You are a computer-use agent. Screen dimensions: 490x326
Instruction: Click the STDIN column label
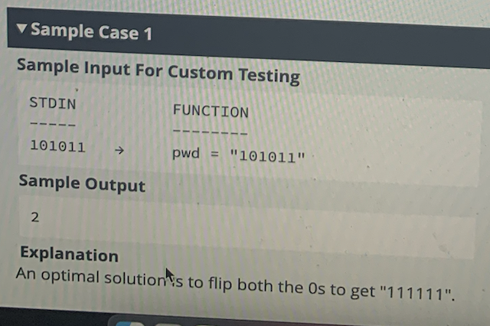53,103
